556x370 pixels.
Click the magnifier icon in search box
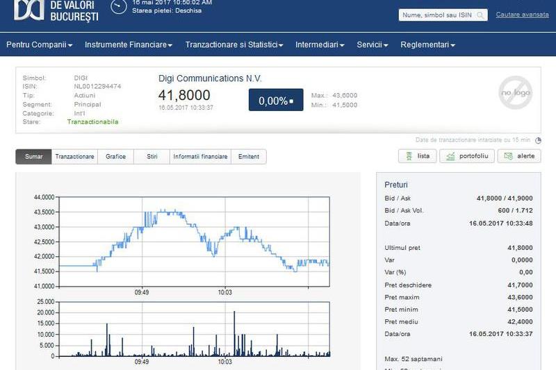(480, 15)
